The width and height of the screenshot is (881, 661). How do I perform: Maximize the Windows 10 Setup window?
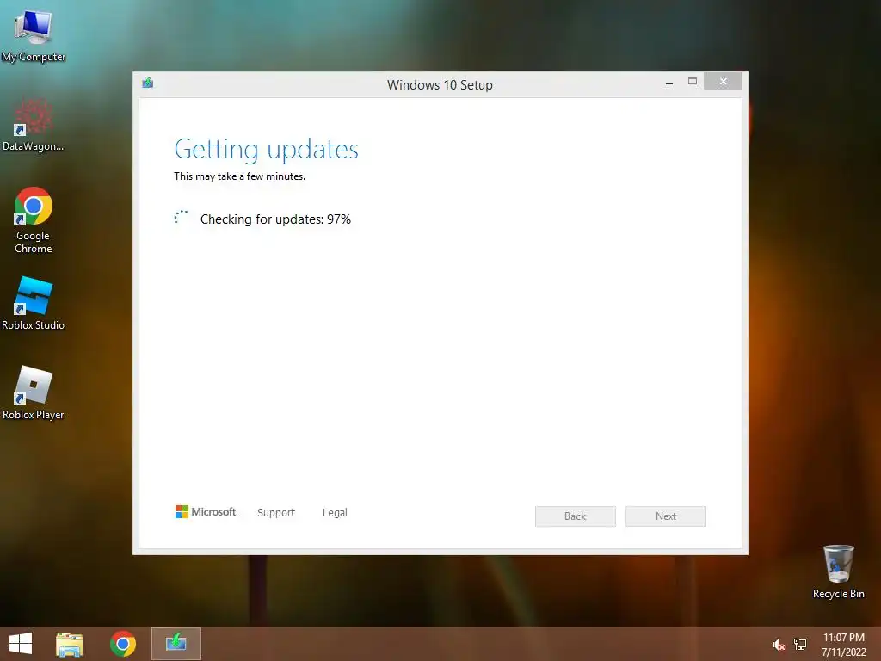[x=693, y=82]
